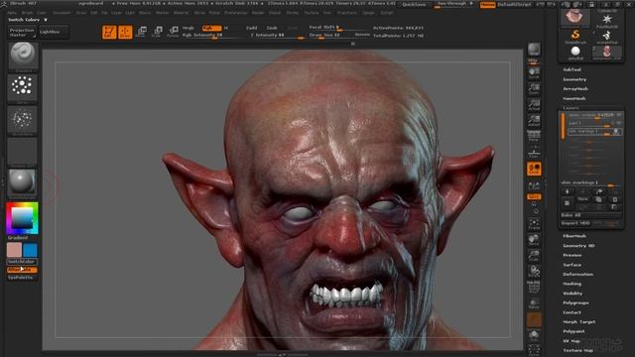Image resolution: width=635 pixels, height=357 pixels.
Task: Toggle the PolyF polyframe button
Action: [x=534, y=287]
